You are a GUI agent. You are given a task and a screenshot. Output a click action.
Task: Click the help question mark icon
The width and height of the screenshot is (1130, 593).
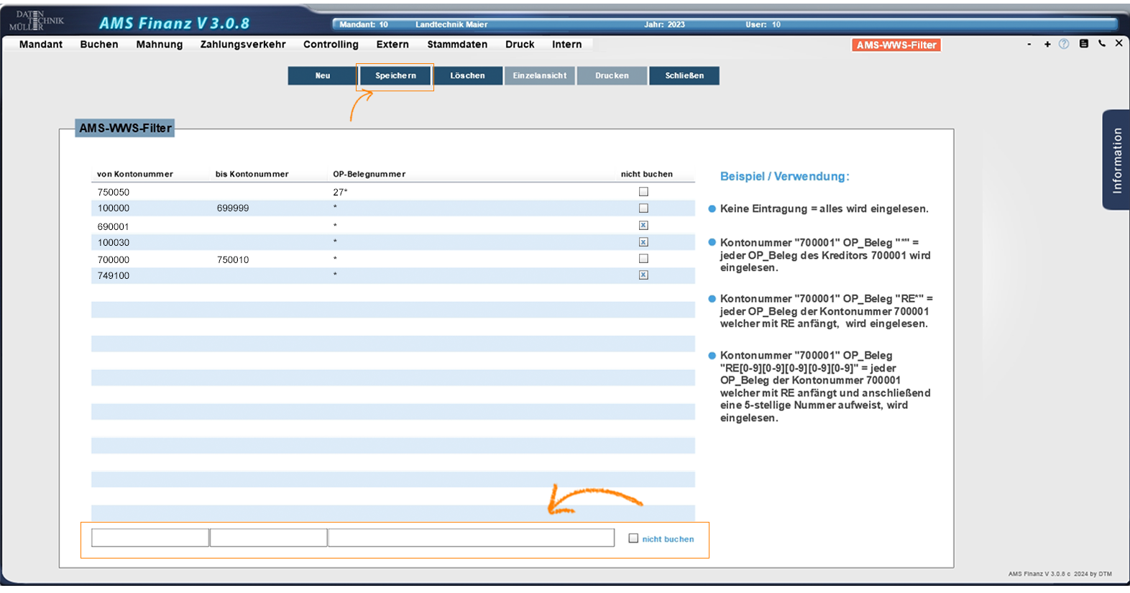pyautogui.click(x=1064, y=44)
